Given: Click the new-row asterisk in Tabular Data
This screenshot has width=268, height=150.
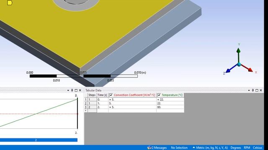Looking at the screenshot, I should pos(86,111).
